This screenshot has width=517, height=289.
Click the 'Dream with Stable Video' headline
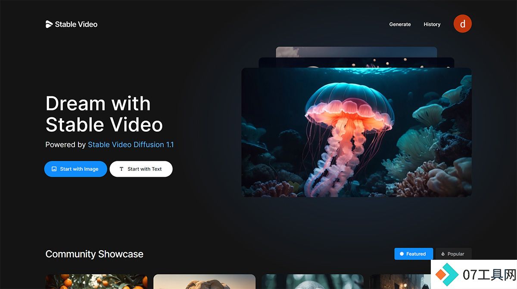tap(104, 114)
